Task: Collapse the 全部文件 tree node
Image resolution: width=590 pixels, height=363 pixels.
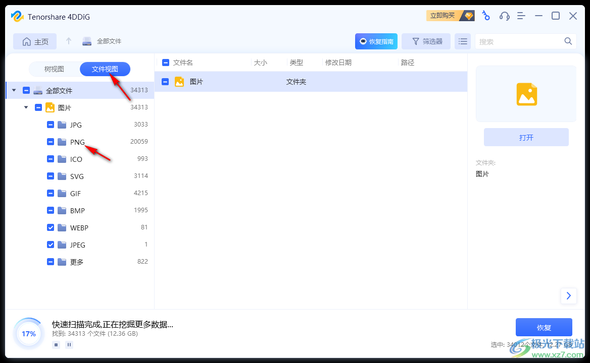Action: pyautogui.click(x=14, y=90)
